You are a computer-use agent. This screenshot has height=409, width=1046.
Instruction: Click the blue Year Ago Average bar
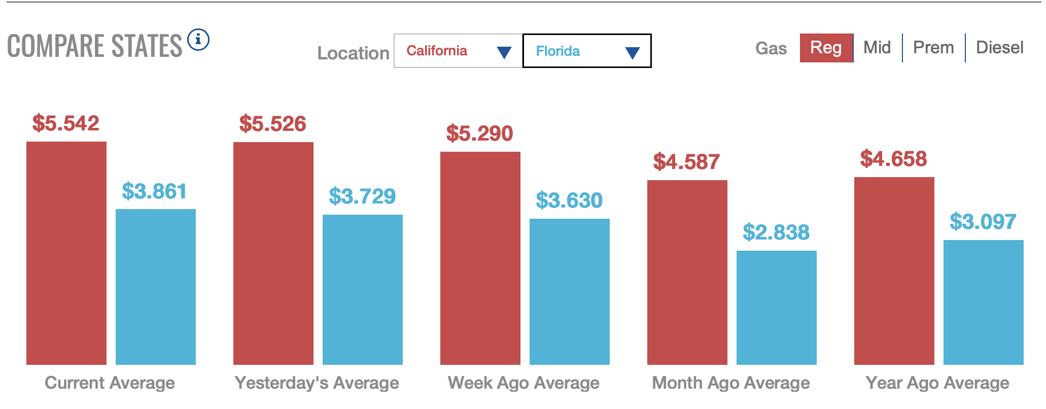coord(984,302)
